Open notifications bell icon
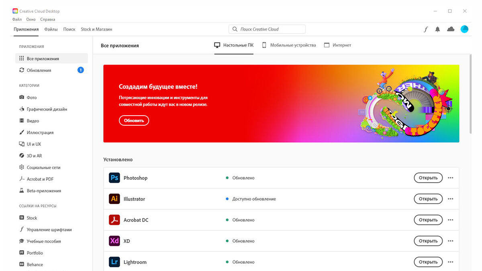482x271 pixels. click(438, 29)
